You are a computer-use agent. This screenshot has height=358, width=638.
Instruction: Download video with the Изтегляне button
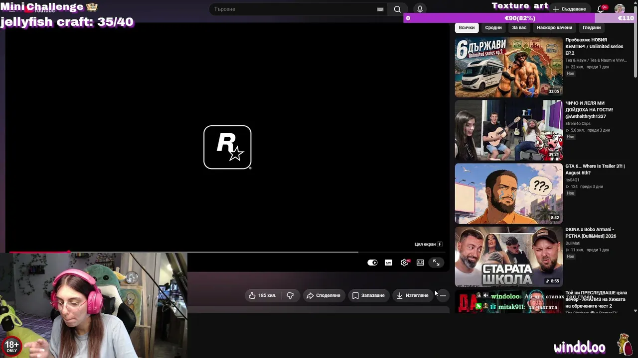(x=413, y=295)
